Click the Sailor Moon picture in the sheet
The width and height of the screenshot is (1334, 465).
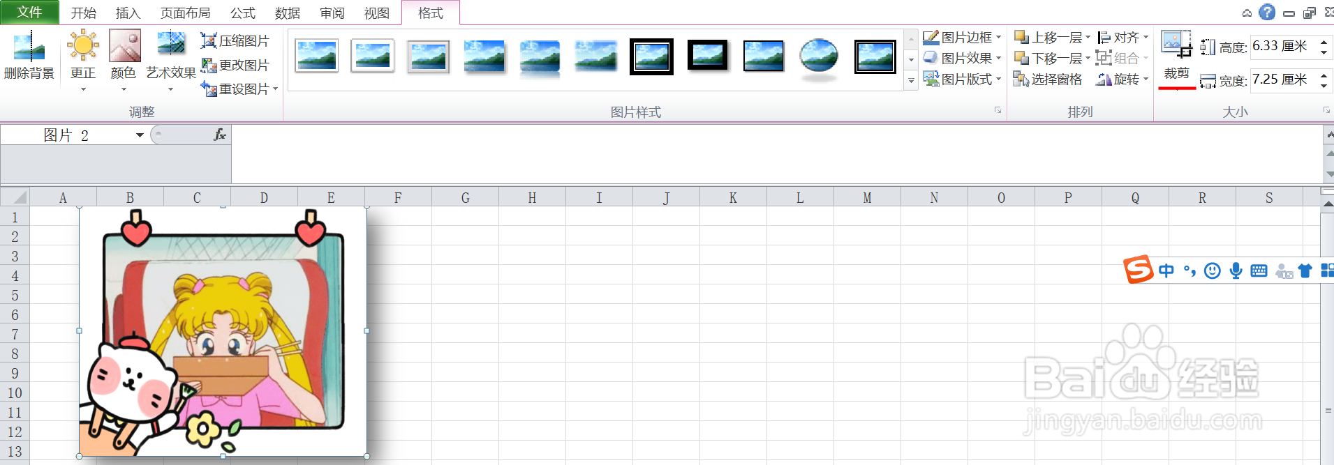point(223,331)
